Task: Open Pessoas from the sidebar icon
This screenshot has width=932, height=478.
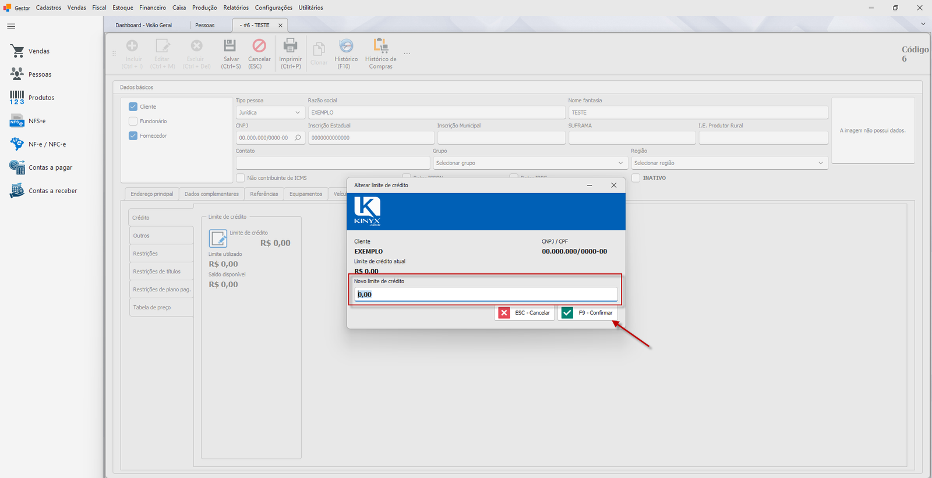Action: [x=17, y=74]
